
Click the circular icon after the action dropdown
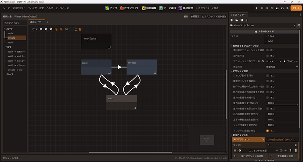pyautogui.click(x=281, y=151)
